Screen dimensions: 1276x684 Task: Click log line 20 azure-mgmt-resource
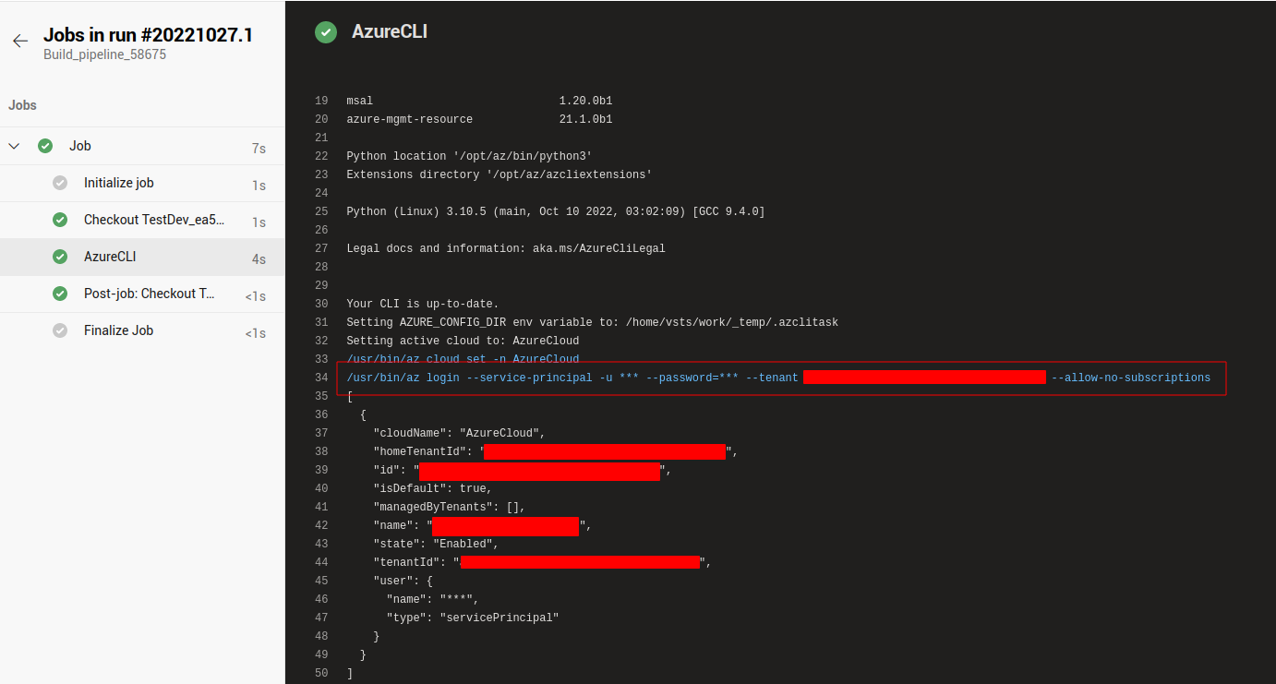point(479,119)
